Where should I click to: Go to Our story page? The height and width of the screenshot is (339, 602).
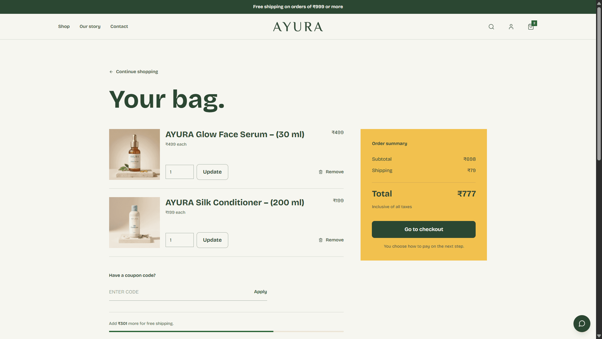click(90, 27)
